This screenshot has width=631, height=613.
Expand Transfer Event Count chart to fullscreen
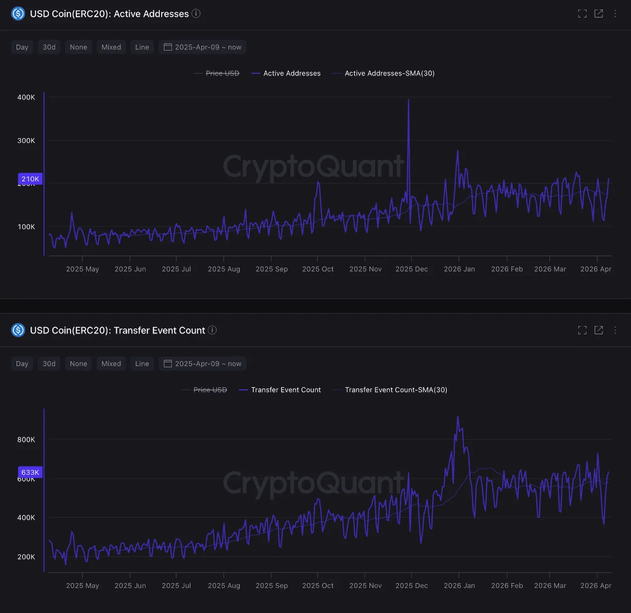[x=582, y=330]
